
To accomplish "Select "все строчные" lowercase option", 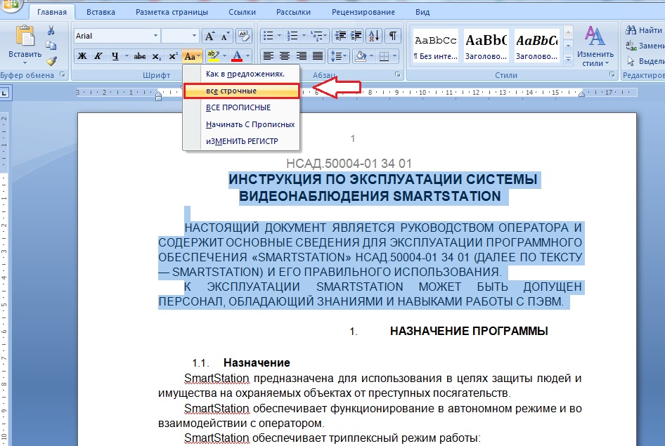I will pos(241,91).
